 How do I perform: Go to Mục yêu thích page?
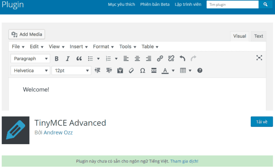(121, 4)
